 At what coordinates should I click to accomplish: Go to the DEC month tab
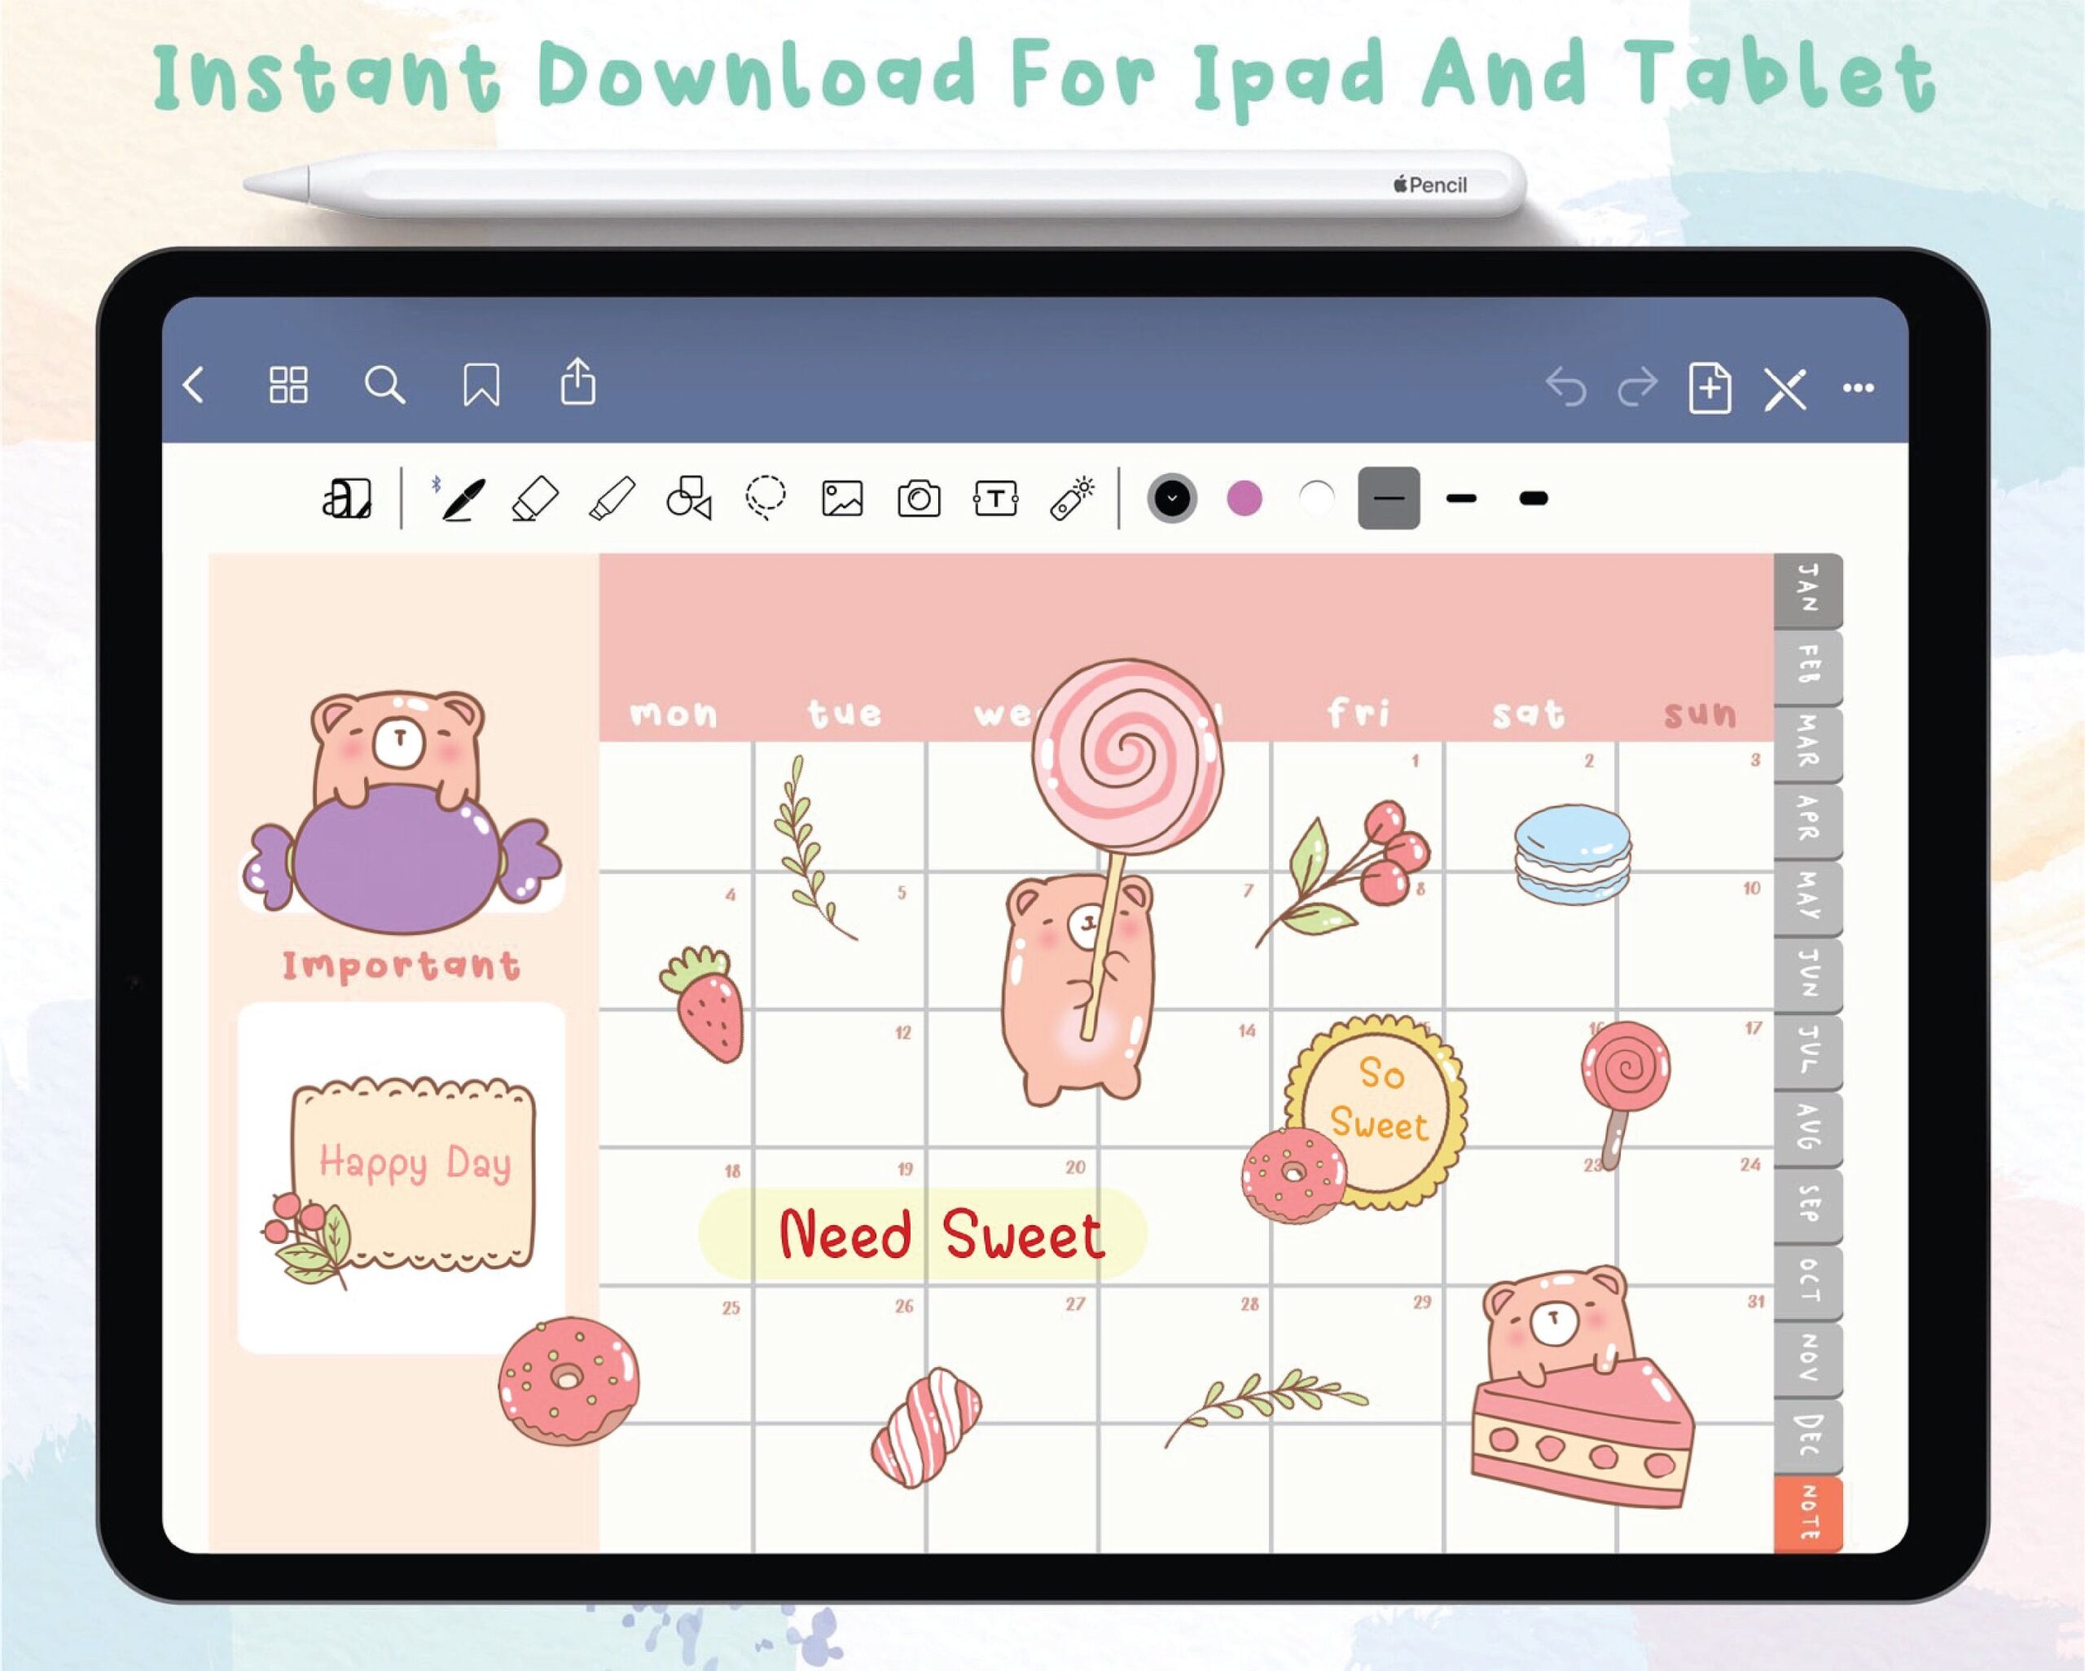1807,1436
